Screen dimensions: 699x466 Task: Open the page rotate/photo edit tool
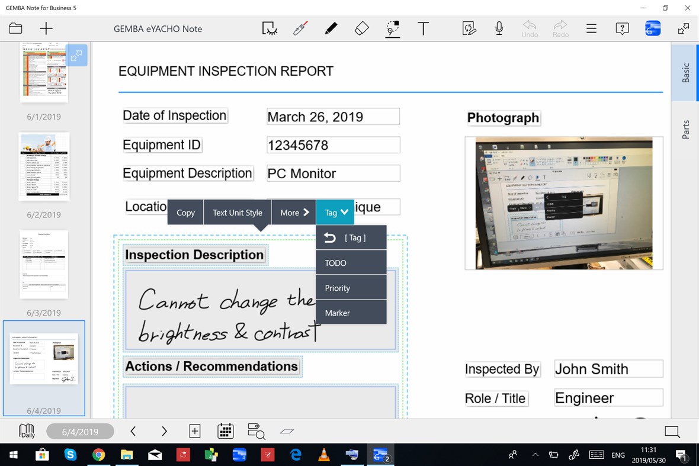pyautogui.click(x=469, y=28)
